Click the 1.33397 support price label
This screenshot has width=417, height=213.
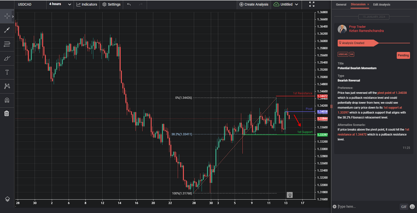point(322,135)
